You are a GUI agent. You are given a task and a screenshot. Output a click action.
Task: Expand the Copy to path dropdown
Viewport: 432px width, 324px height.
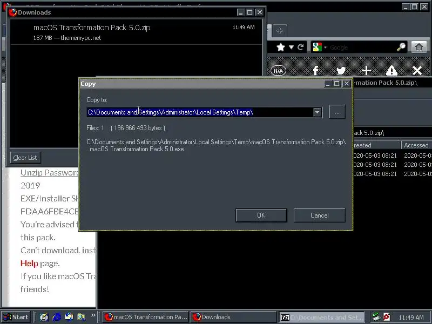[318, 112]
